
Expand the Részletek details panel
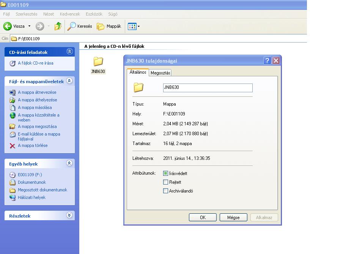pyautogui.click(x=69, y=215)
